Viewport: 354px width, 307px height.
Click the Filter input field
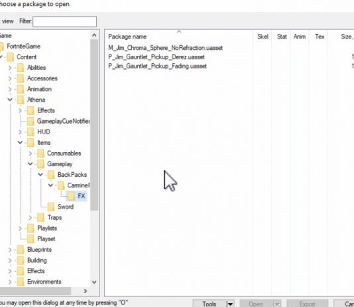pyautogui.click(x=64, y=22)
